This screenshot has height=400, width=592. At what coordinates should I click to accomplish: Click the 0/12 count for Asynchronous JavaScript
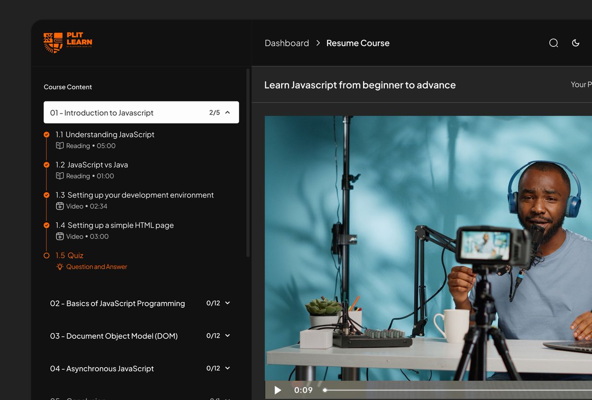coord(213,368)
